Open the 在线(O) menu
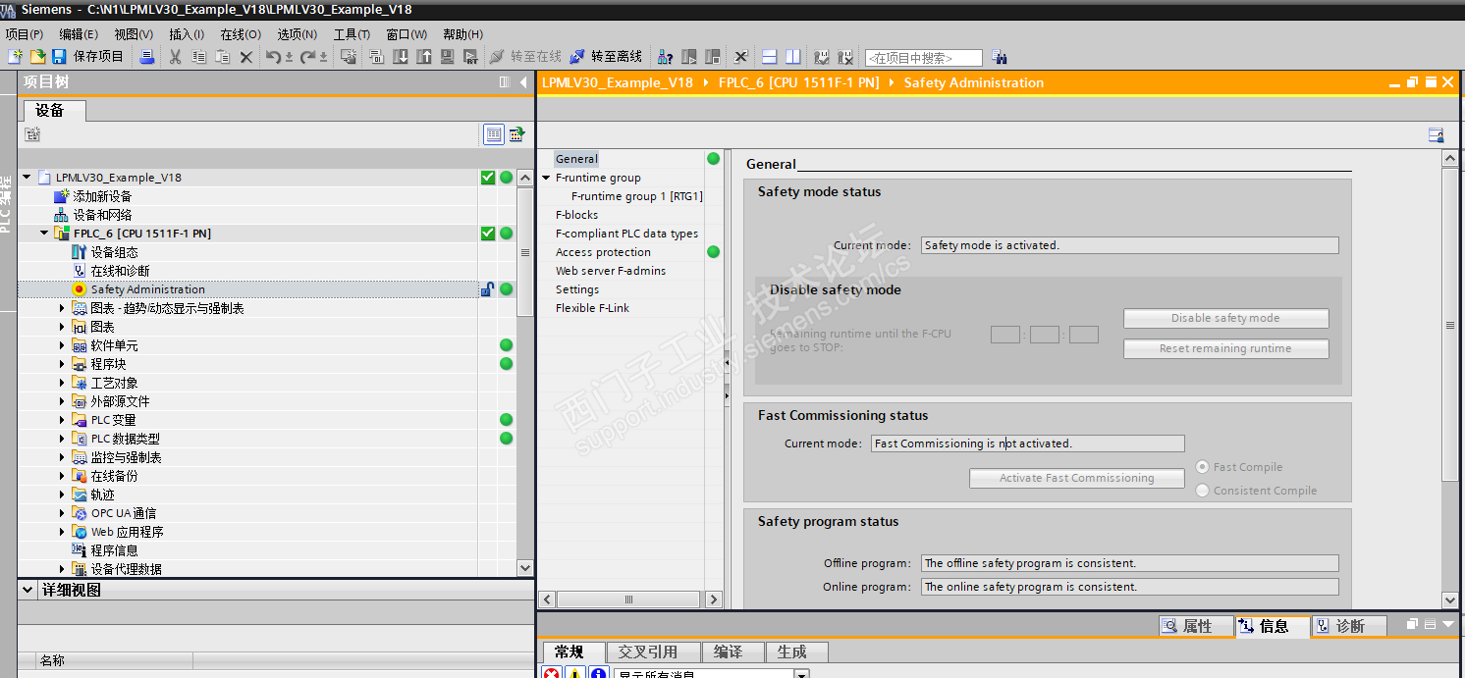 241,34
